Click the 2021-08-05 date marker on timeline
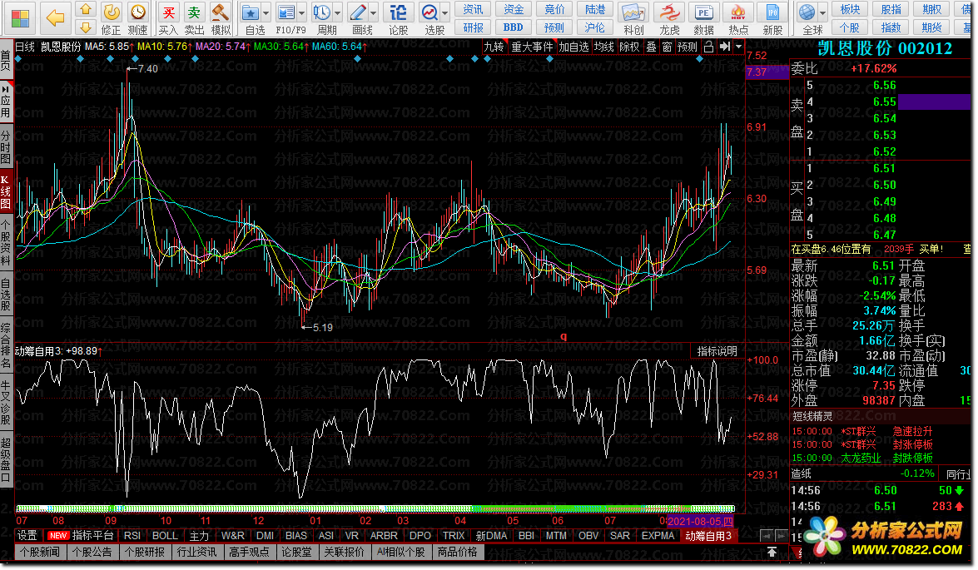The height and width of the screenshot is (570, 978). (x=701, y=521)
